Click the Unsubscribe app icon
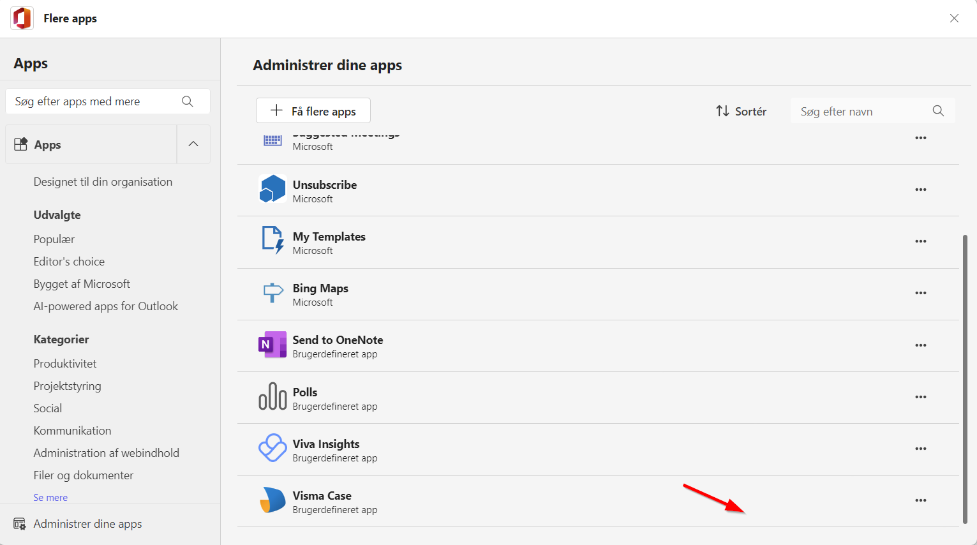Screen dimensions: 977x545 272,190
